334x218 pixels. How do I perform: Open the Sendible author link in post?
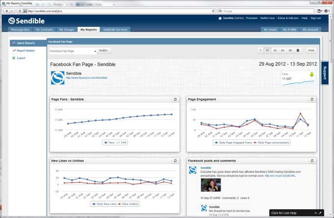coord(206,168)
